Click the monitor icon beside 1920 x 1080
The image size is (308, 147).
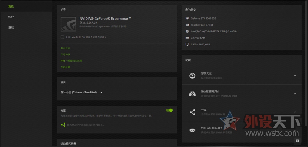coord(187,44)
